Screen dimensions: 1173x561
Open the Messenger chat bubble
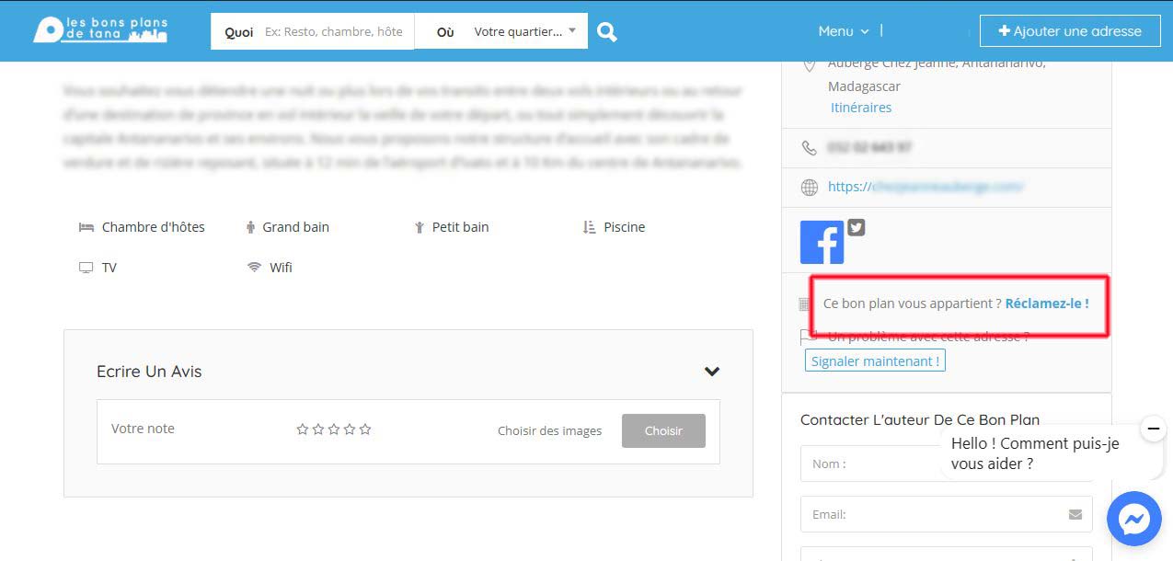[x=1133, y=520]
